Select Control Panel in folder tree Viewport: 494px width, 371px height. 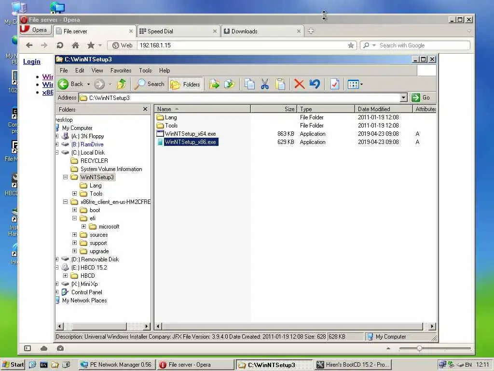(87, 292)
